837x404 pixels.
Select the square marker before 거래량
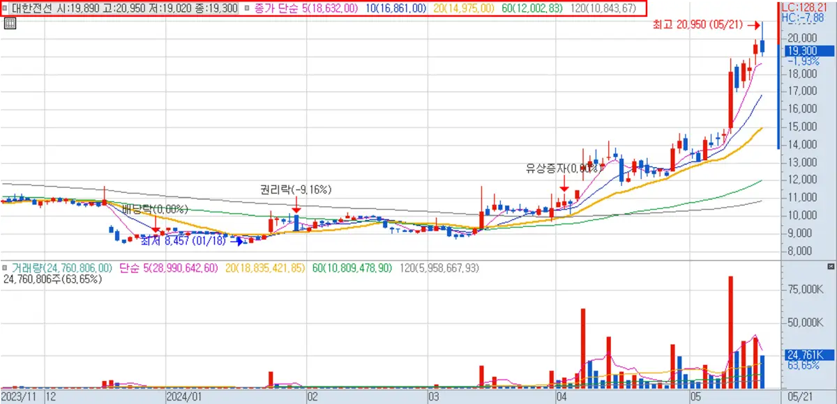click(6, 267)
